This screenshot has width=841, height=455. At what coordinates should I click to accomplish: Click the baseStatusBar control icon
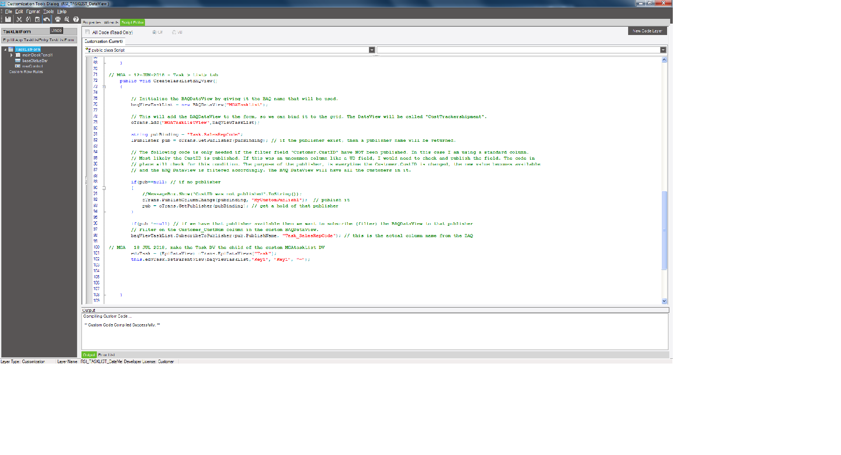coord(18,61)
